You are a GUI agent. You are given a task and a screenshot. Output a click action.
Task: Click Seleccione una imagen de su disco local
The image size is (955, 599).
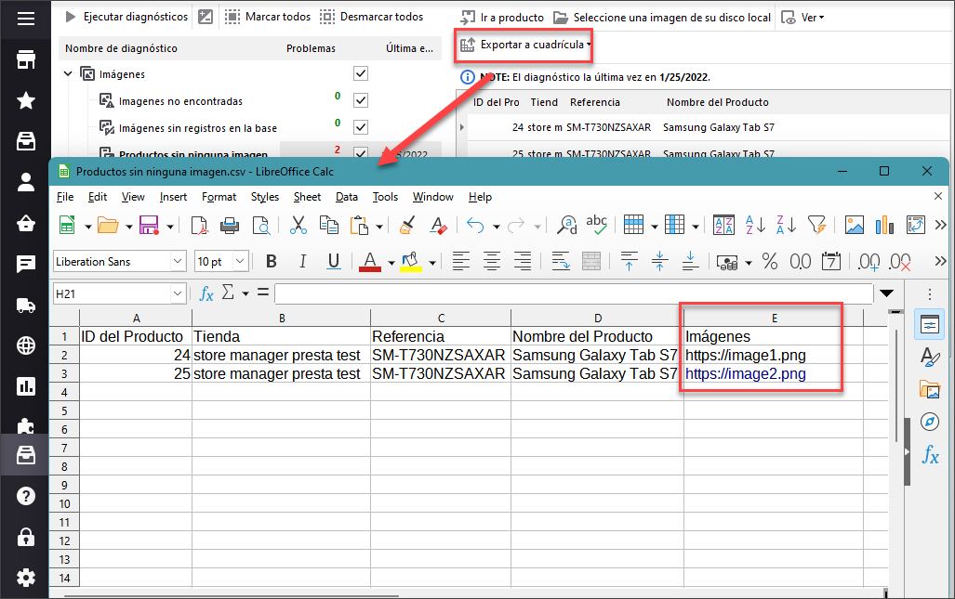coord(662,18)
